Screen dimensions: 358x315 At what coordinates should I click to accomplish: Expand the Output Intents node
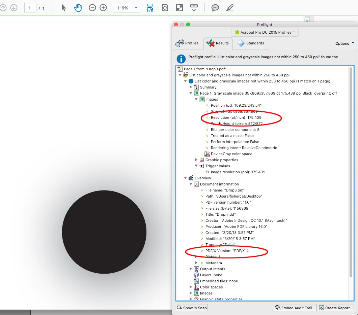pos(191,269)
